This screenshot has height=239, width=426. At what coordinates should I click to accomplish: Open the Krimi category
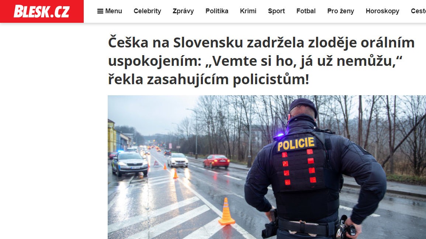point(248,11)
